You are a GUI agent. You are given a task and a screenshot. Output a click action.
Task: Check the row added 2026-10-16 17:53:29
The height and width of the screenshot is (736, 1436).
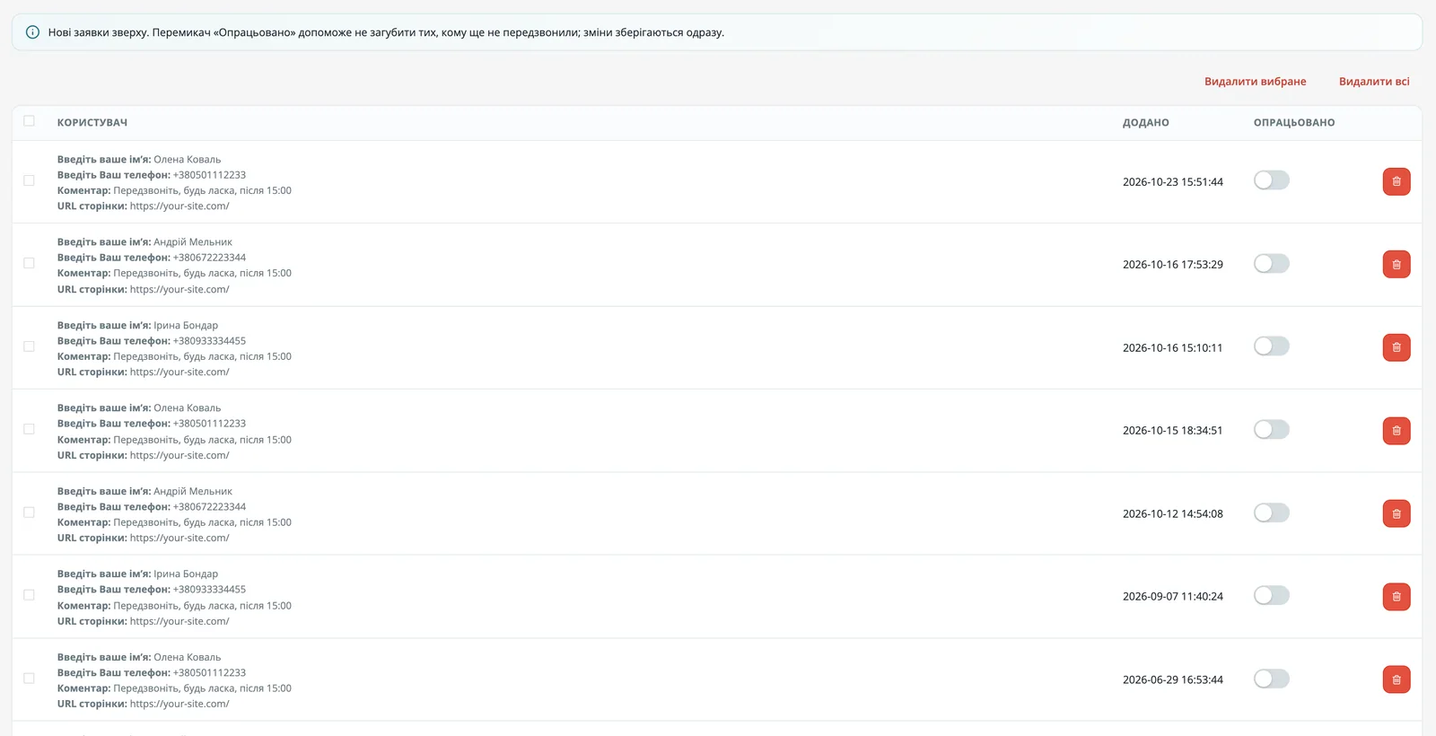point(29,263)
